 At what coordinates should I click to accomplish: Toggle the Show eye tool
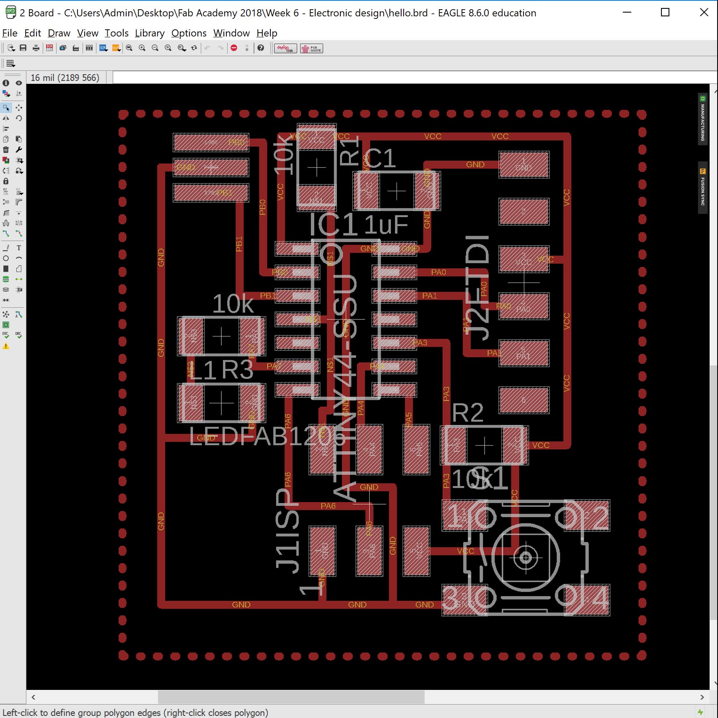click(x=19, y=83)
